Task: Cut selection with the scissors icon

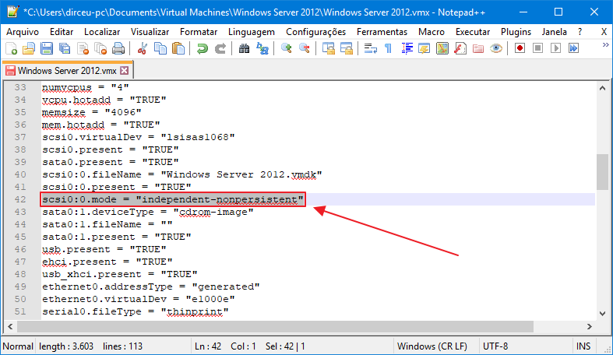Action: point(143,49)
